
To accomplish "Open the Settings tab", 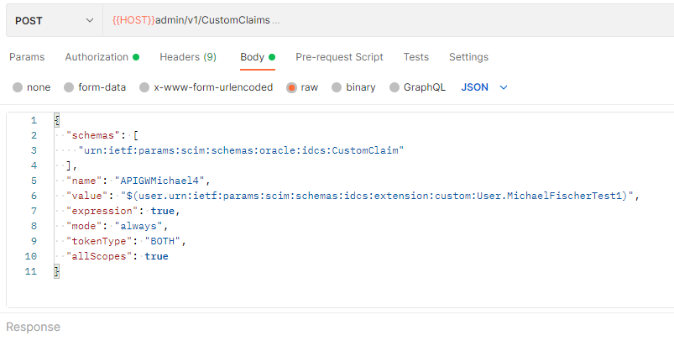I will pos(468,57).
